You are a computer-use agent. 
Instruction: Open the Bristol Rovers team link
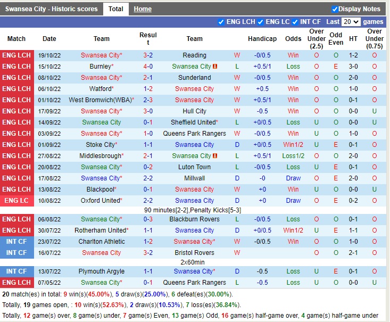click(194, 253)
